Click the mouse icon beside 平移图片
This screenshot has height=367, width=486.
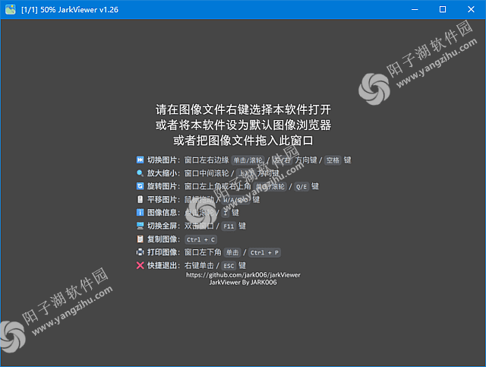(x=140, y=199)
